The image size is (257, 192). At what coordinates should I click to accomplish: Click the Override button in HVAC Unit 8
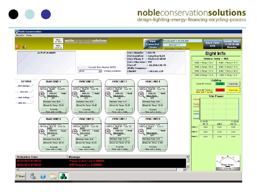coord(153,148)
